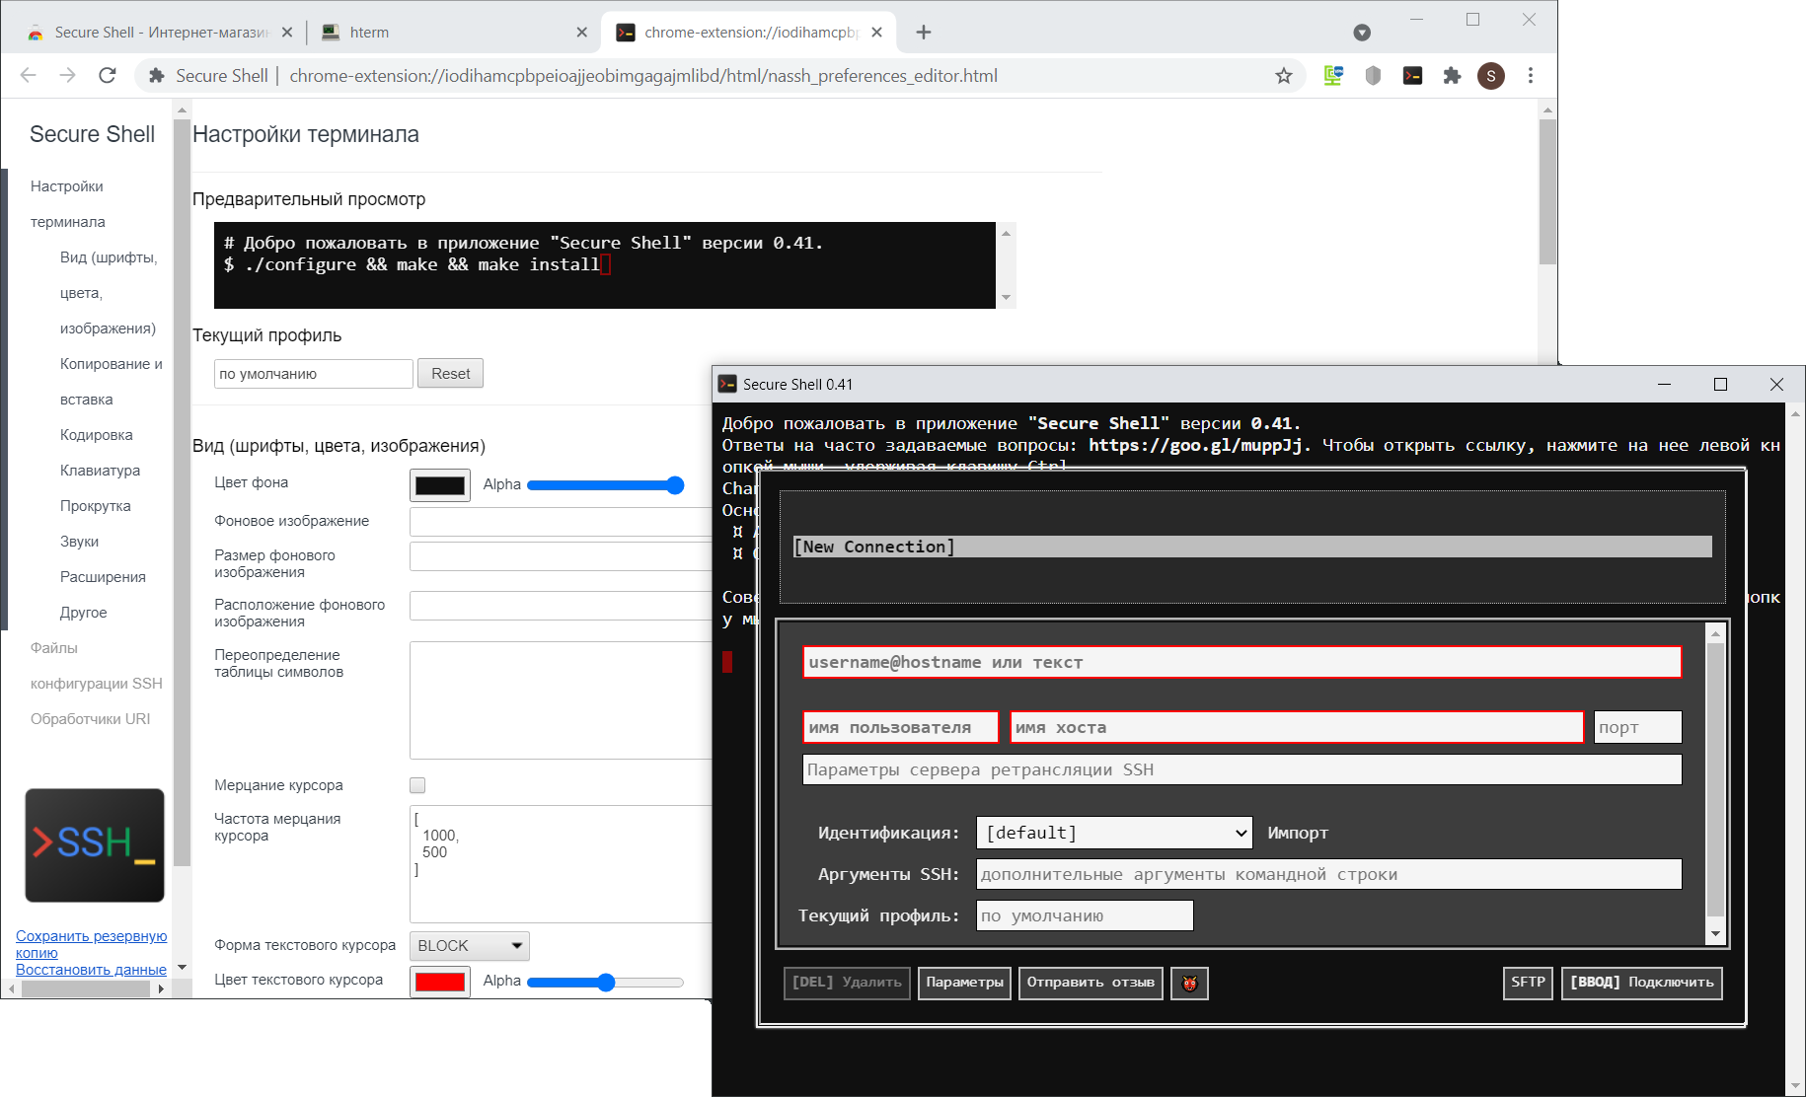Viewport: 1806px width, 1097px height.
Task: Focus the preferences current profile field
Action: (313, 374)
